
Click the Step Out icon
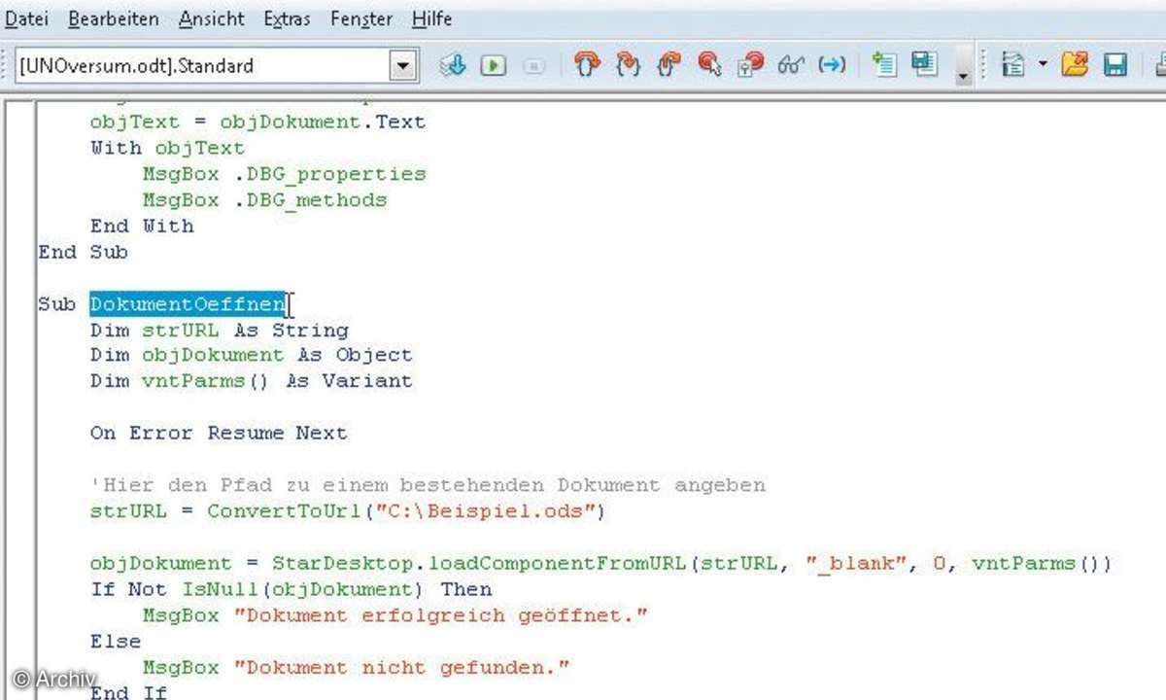coord(669,65)
